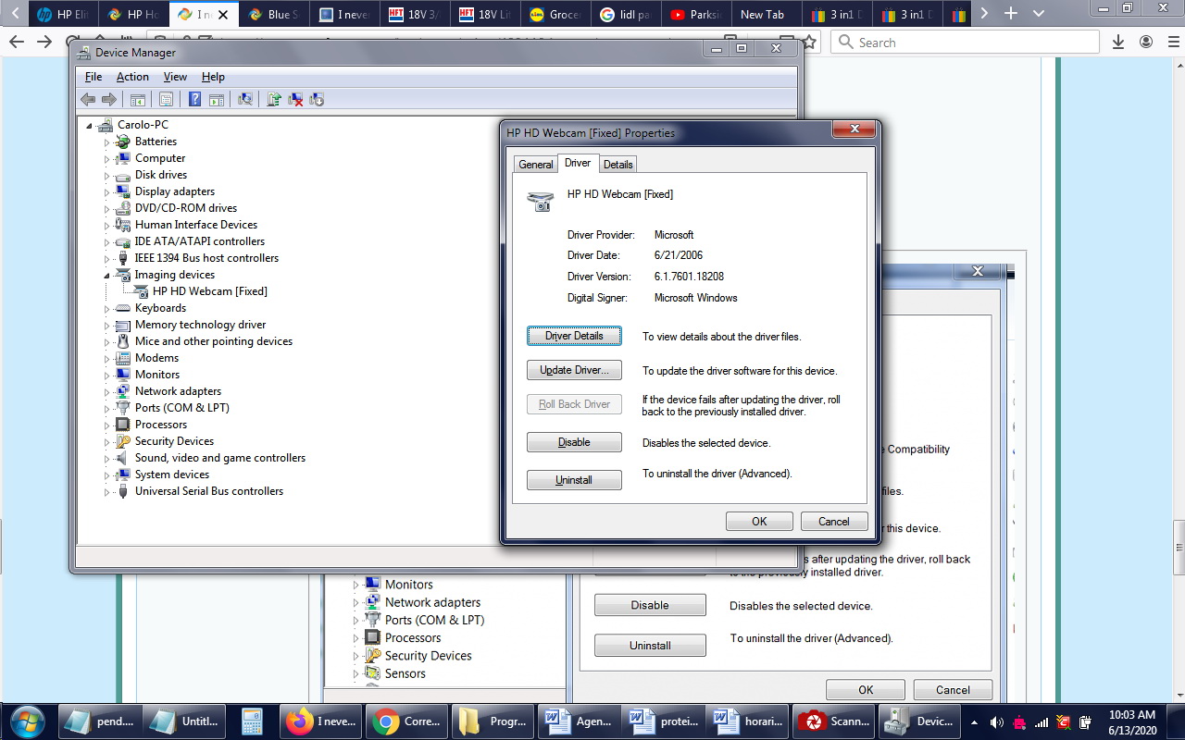Expand the DVD/CD-ROM drives category

coord(107,209)
